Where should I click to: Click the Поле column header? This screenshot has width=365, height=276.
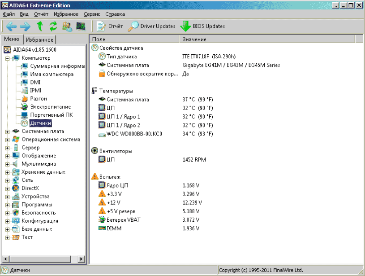pyautogui.click(x=134, y=39)
